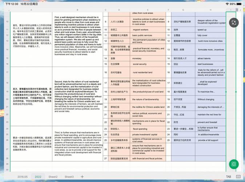Select the row 14 header

point(7,50)
